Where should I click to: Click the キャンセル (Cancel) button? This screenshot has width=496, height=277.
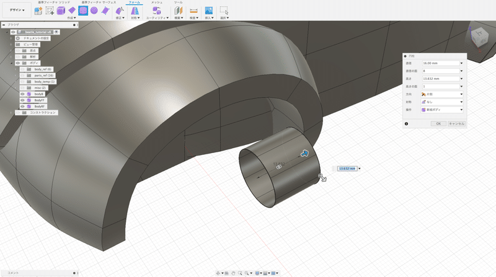point(456,123)
